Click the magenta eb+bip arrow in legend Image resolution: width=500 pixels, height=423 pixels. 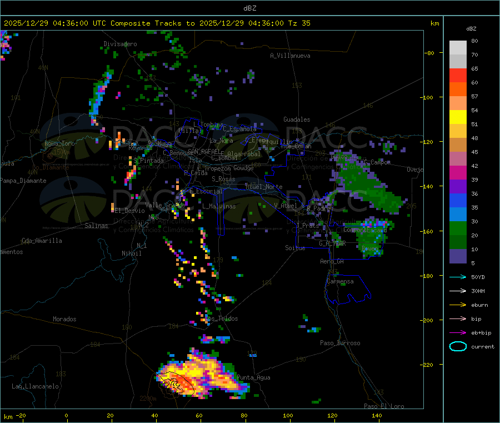coord(458,333)
